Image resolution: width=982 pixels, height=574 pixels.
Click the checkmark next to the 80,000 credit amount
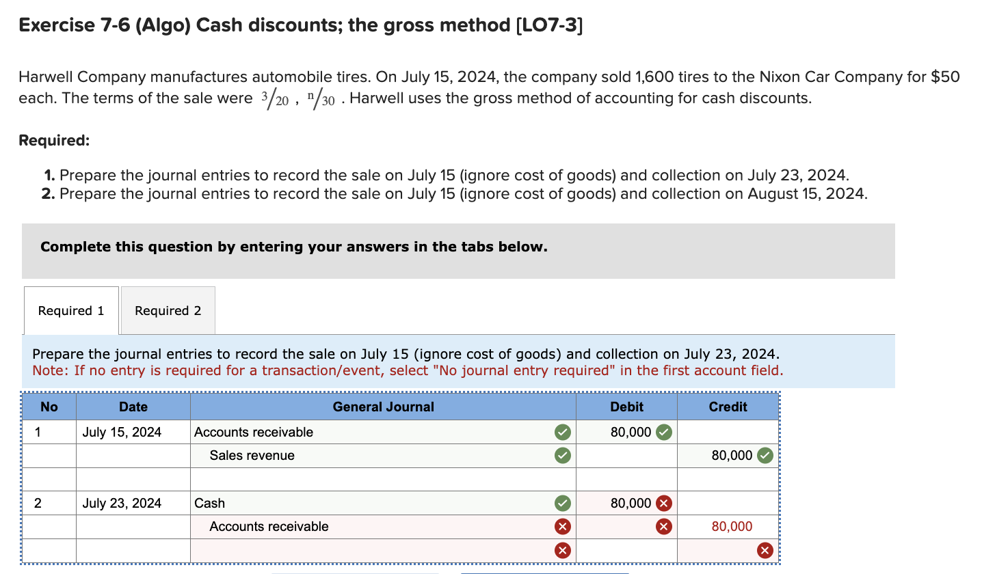(764, 455)
